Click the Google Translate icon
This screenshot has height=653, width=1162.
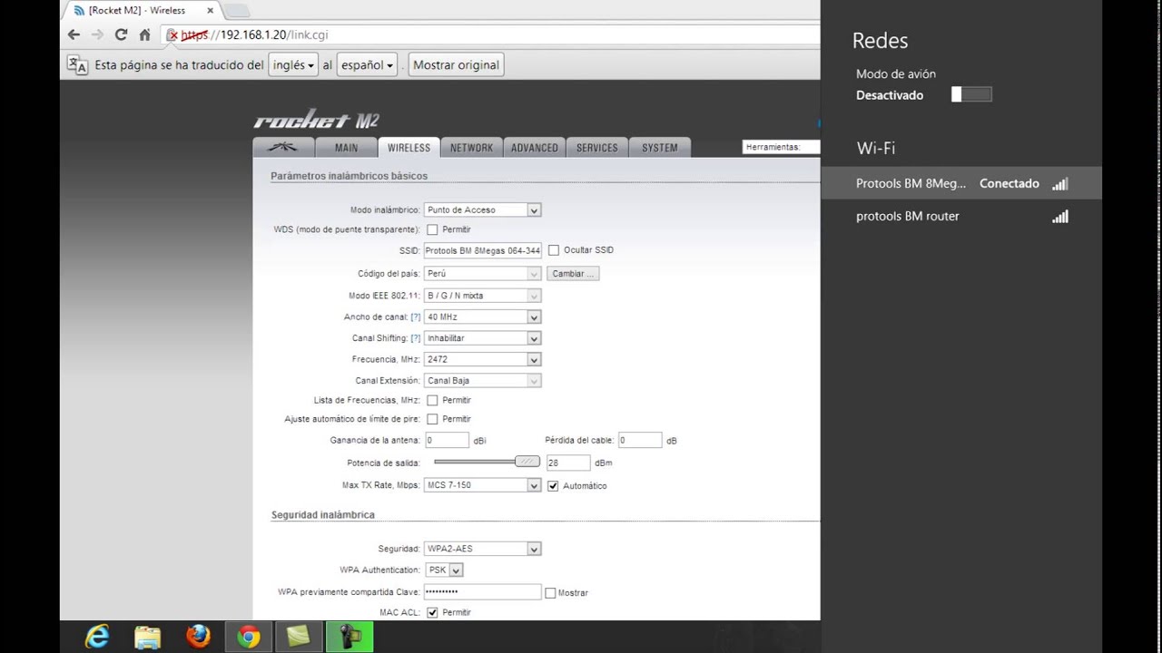[x=78, y=64]
